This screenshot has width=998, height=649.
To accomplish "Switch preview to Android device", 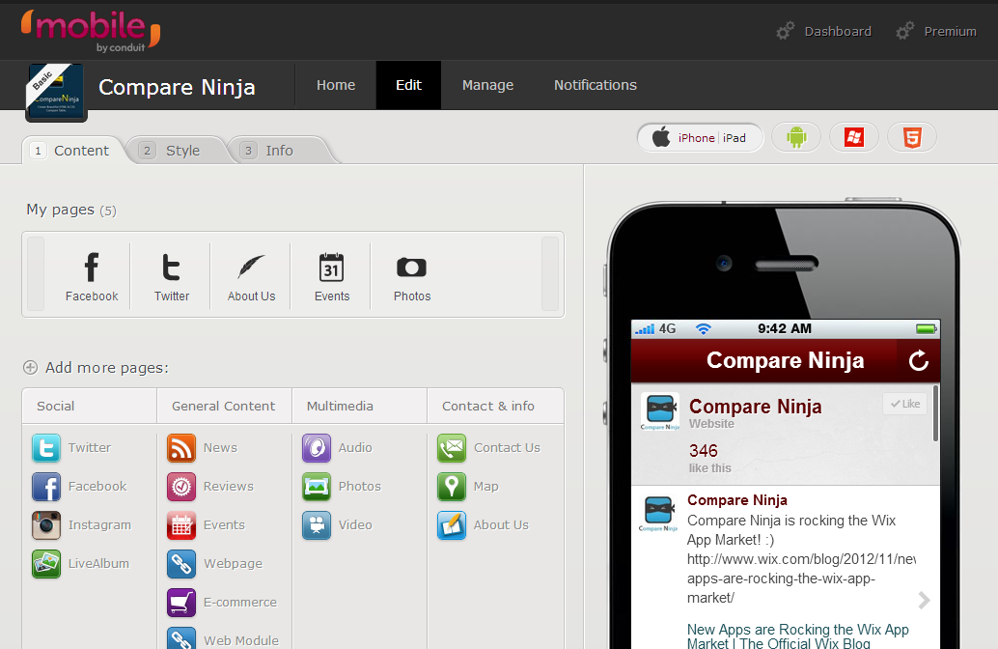I will tap(796, 137).
